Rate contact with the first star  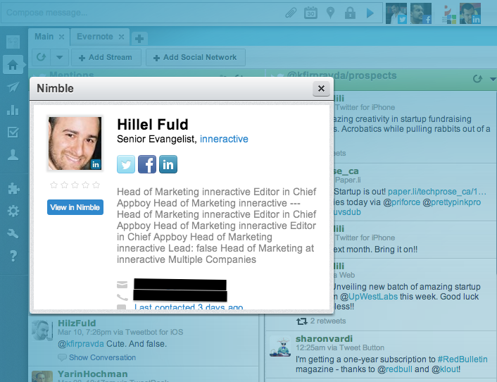point(54,185)
